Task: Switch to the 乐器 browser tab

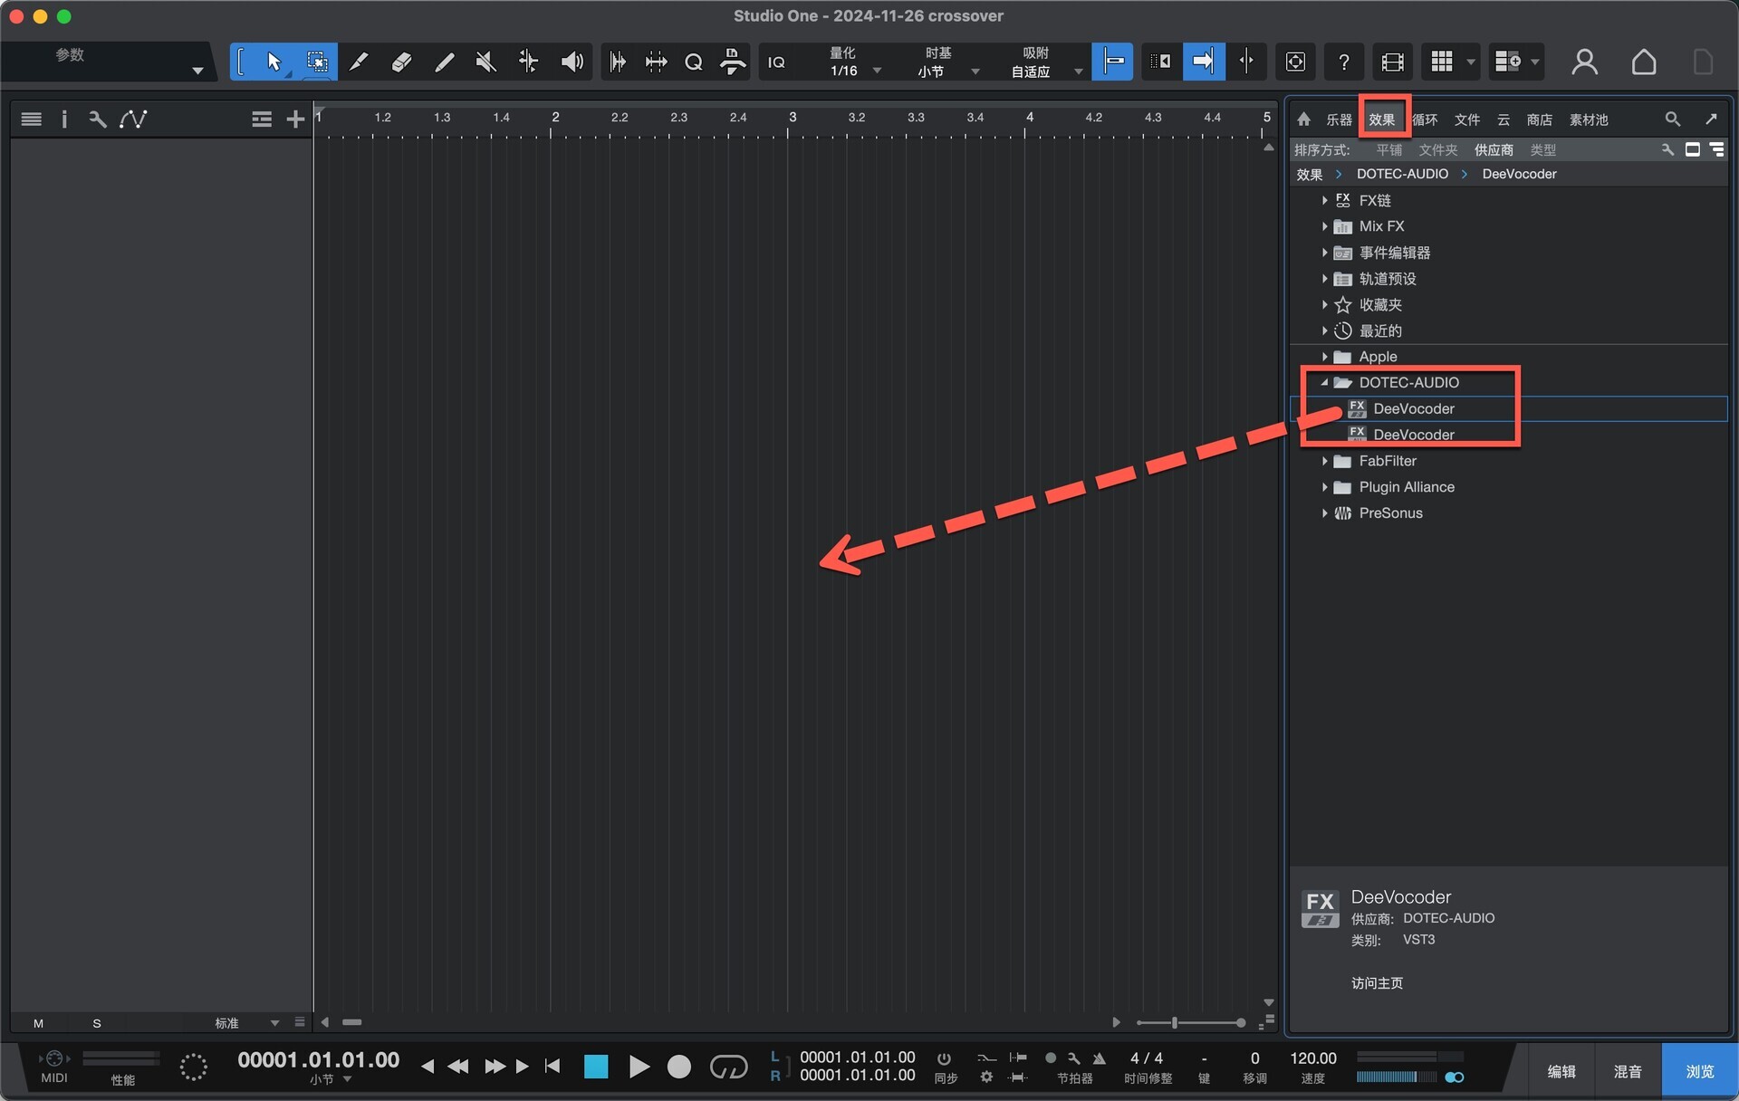Action: click(x=1339, y=120)
